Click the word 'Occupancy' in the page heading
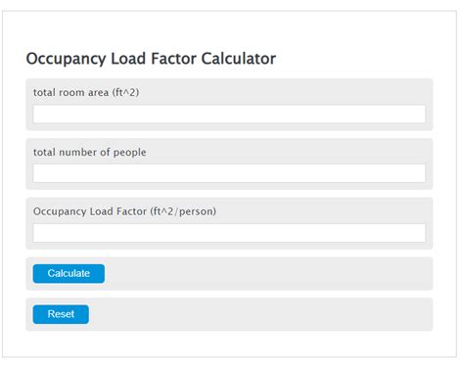Screen dimensions: 464x368 [66, 59]
